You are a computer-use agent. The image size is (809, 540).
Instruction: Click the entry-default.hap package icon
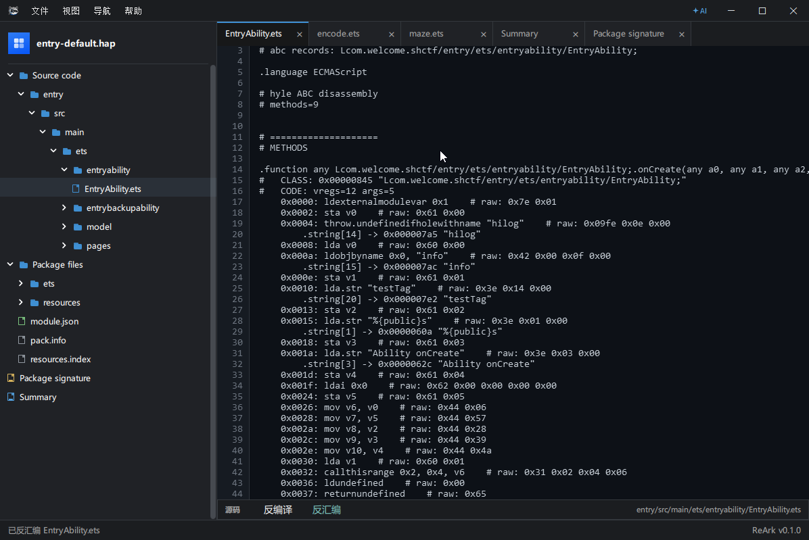19,43
